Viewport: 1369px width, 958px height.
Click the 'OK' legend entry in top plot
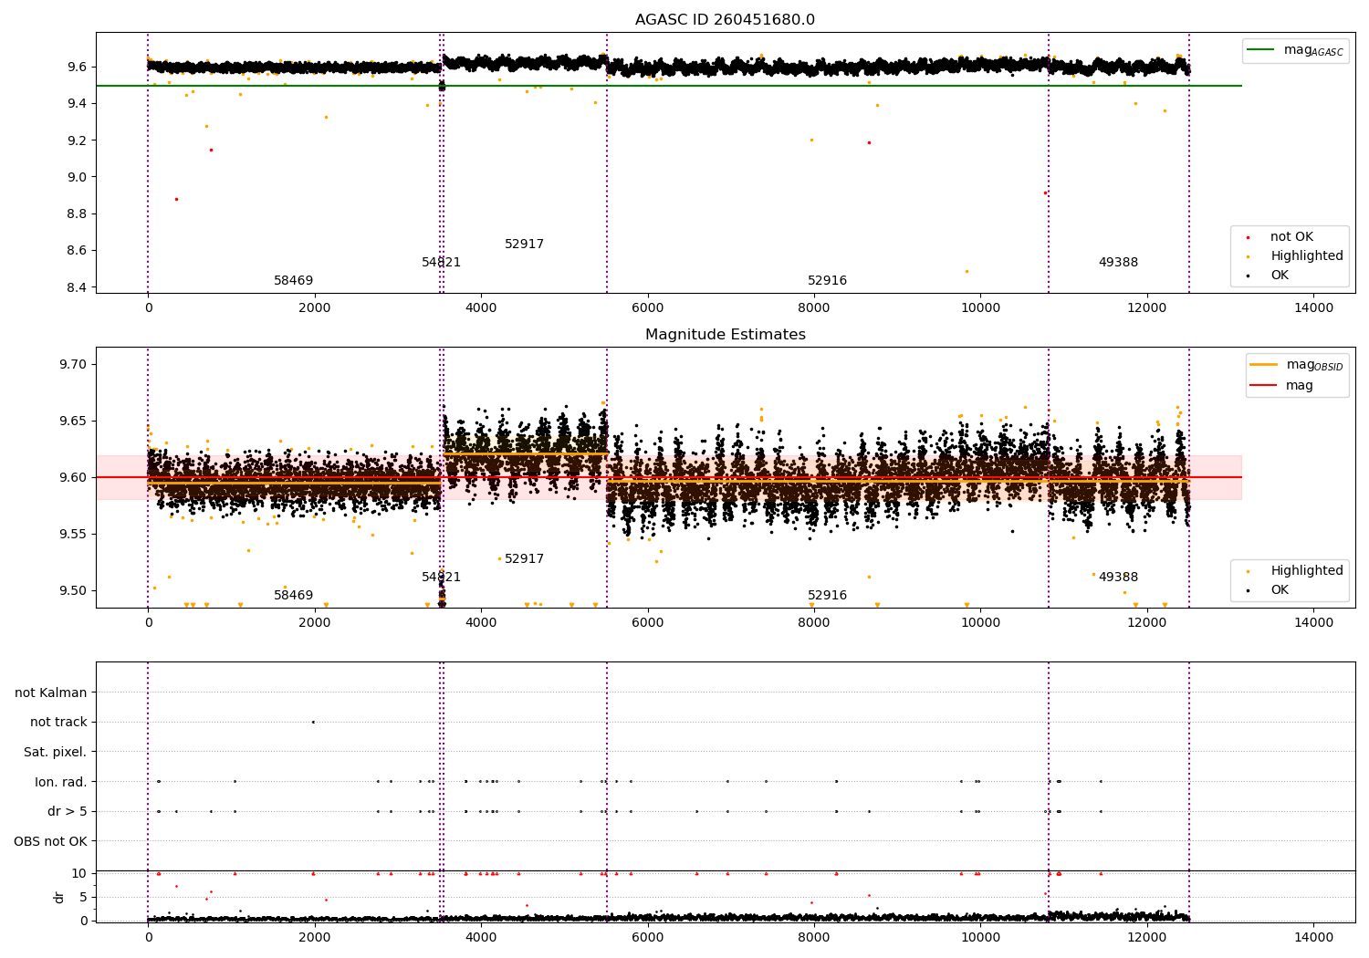1269,276
